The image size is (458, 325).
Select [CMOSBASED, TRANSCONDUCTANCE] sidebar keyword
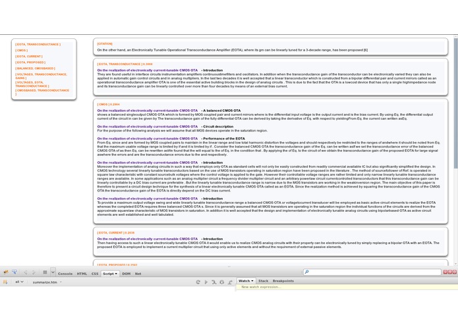click(42, 92)
